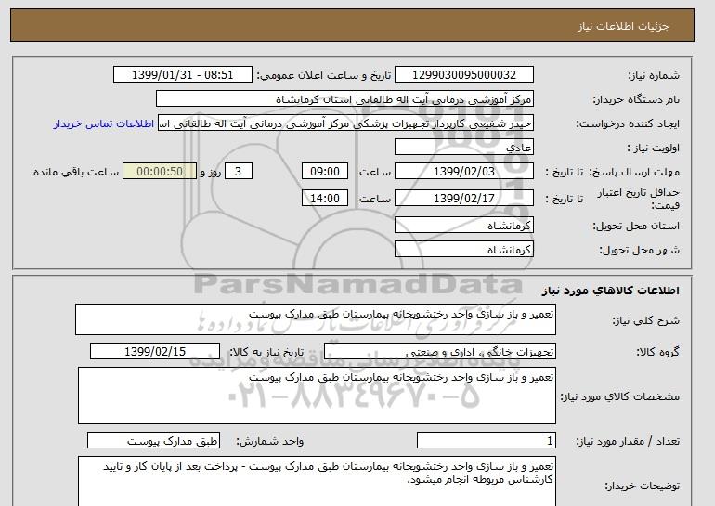Viewport: 715px width, 506px height.
Task: Click label گروه کالا
Action: 657,352
